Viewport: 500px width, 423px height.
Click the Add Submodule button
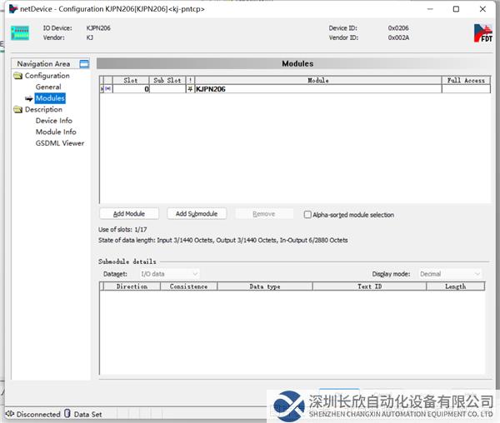pyautogui.click(x=197, y=214)
